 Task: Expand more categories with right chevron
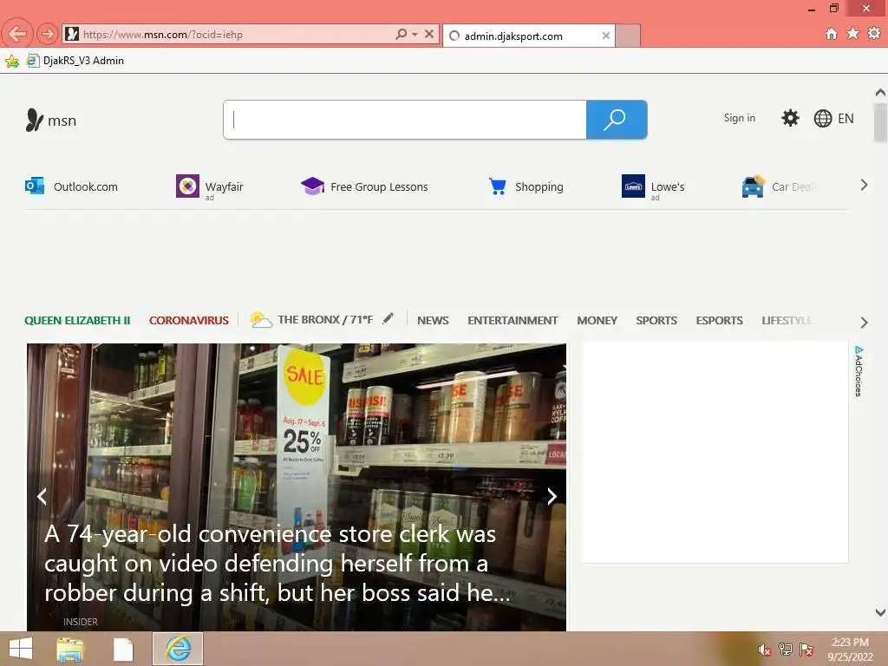pos(864,323)
